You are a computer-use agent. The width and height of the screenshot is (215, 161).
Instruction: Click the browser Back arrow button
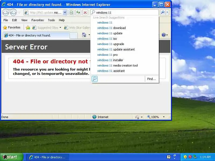point(6,12)
